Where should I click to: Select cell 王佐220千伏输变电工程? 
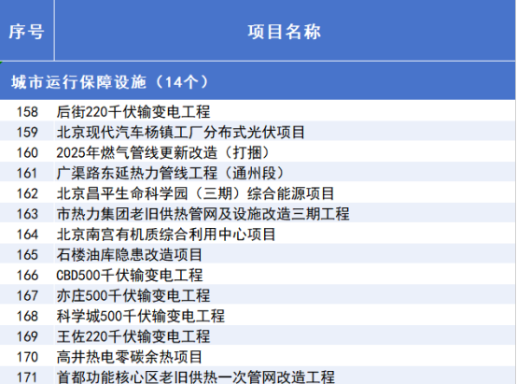[285, 336]
